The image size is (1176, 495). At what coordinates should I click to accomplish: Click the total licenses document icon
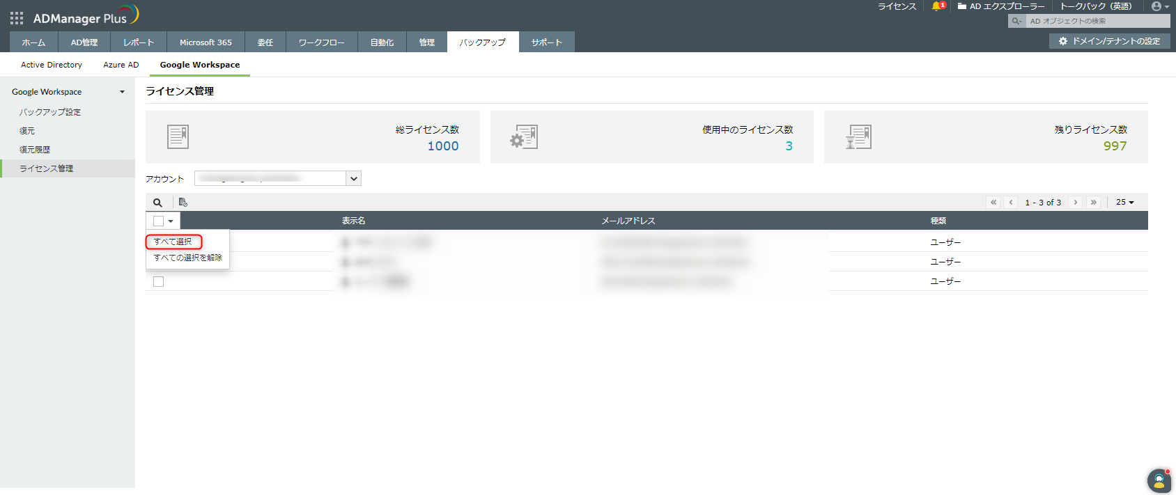178,136
